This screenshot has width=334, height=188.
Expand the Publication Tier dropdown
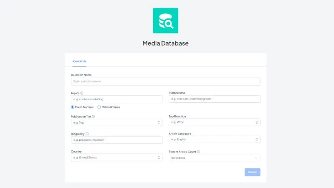click(116, 122)
